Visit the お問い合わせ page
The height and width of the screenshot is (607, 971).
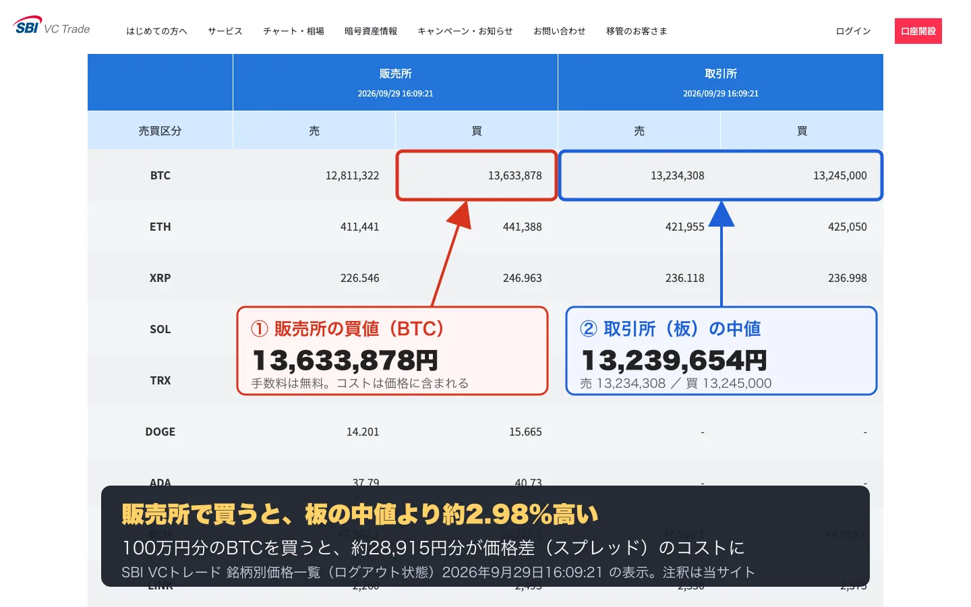pyautogui.click(x=560, y=31)
